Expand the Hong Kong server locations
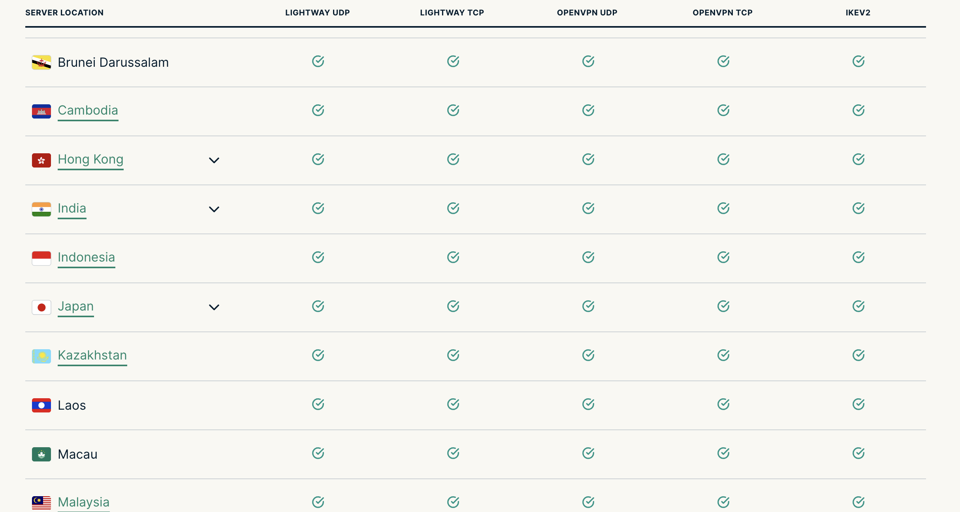 [x=214, y=160]
